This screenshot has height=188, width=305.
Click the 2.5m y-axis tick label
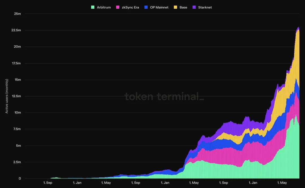tap(17, 162)
